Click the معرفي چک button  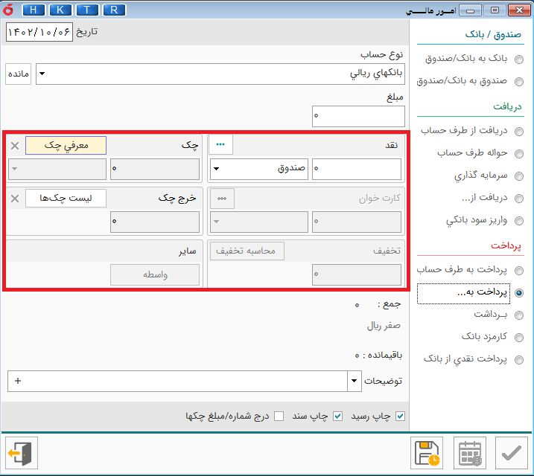(x=66, y=145)
